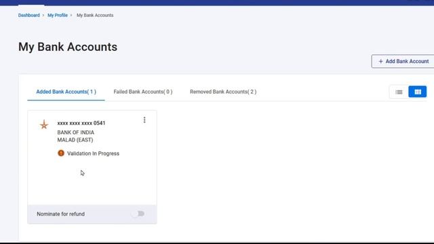434x244 pixels.
Task: Switch to list view layout
Action: point(399,92)
